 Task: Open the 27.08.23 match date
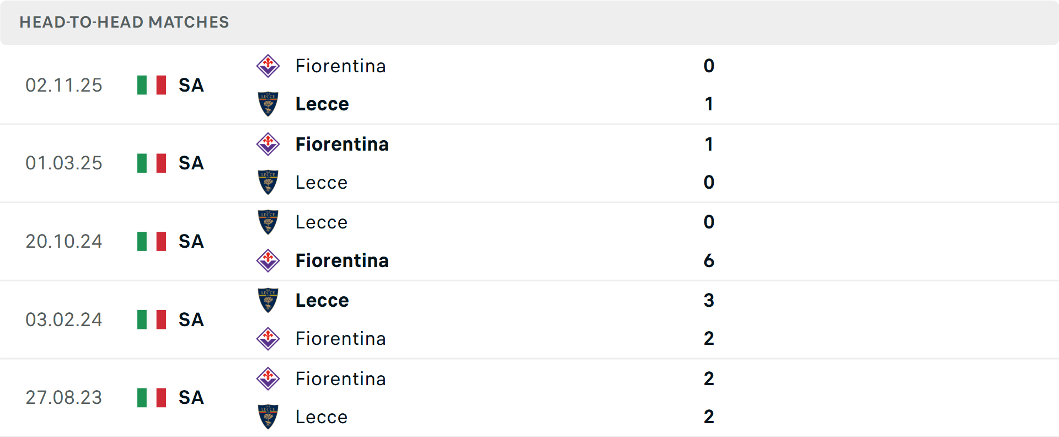tap(64, 397)
